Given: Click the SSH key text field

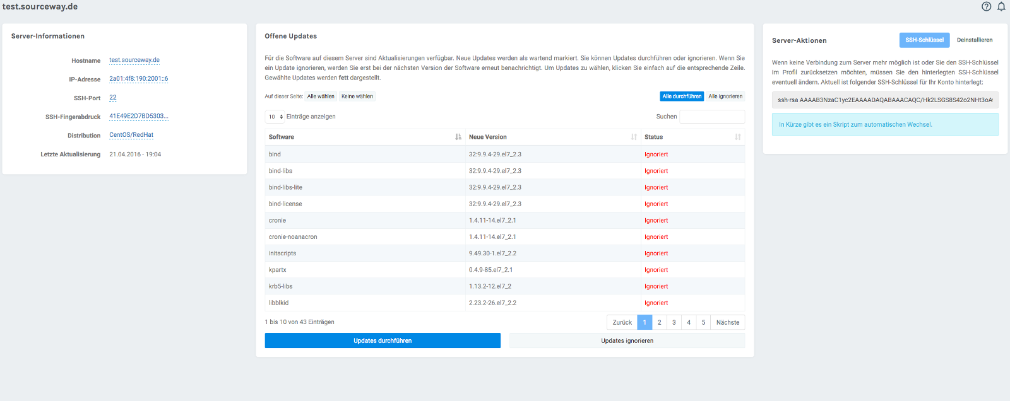Looking at the screenshot, I should [x=884, y=100].
